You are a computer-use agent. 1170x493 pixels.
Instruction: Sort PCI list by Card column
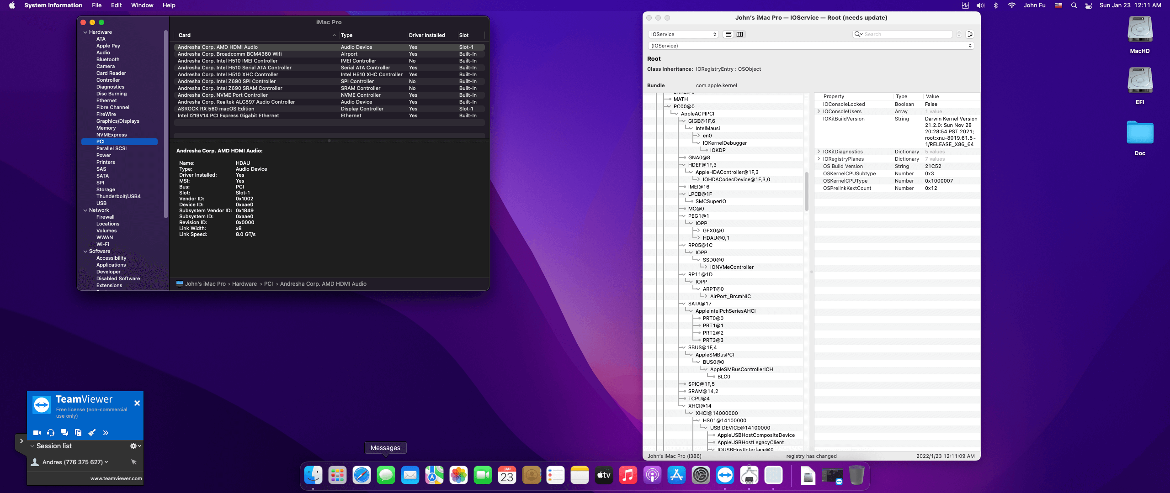click(256, 35)
